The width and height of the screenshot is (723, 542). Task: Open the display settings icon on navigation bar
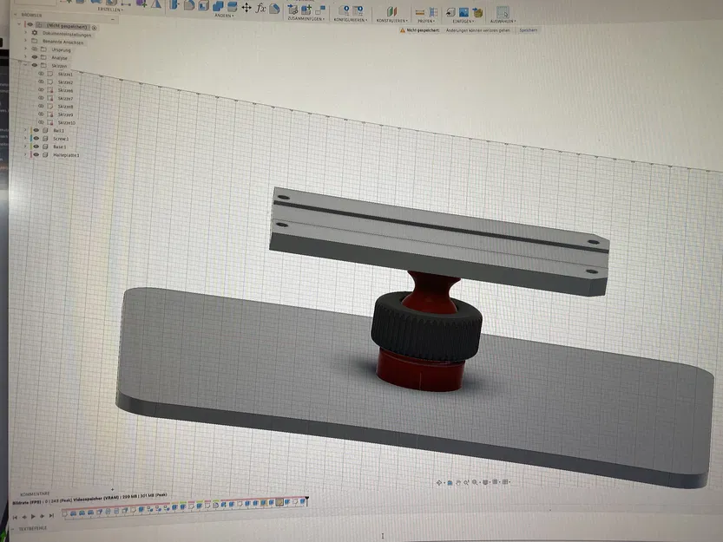coord(484,482)
